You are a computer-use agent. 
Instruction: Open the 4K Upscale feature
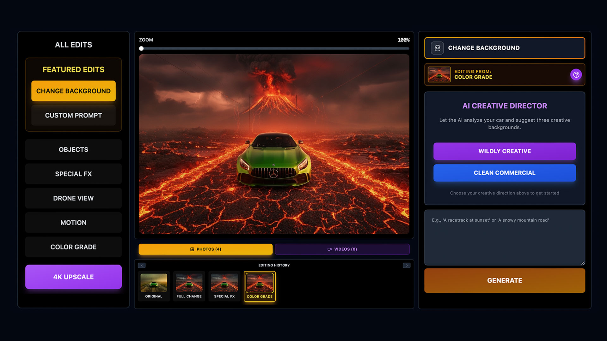[73, 277]
